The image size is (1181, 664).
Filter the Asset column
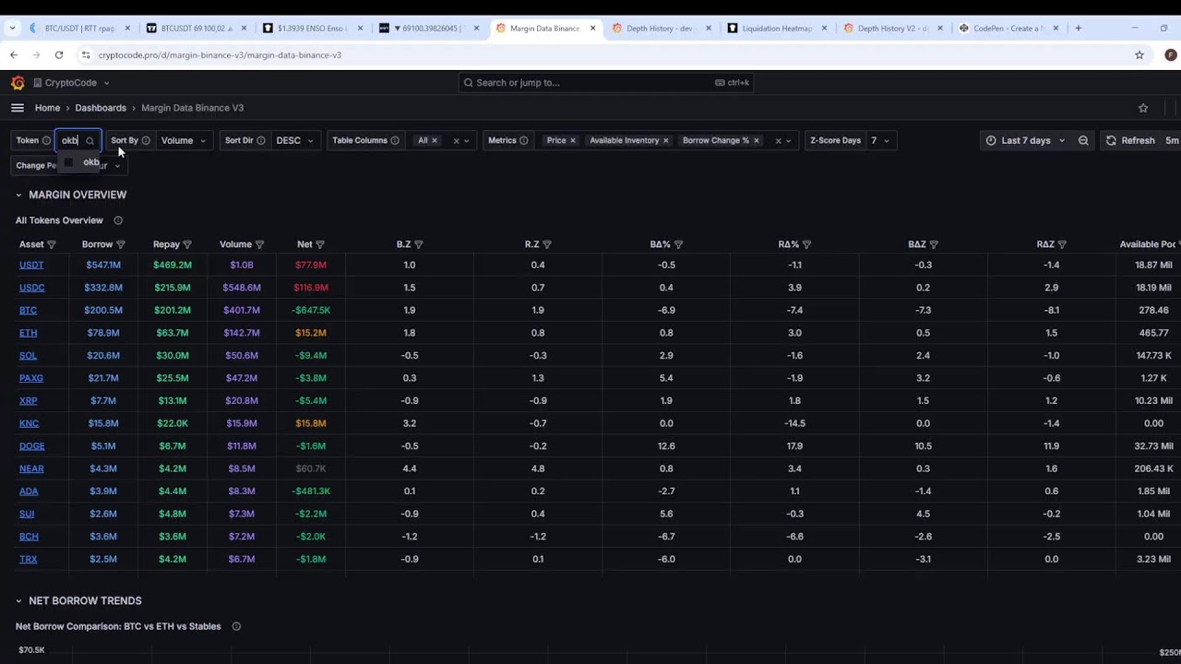51,244
